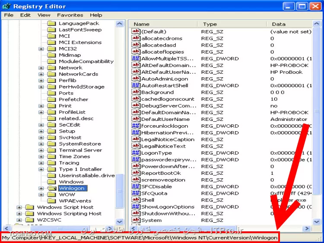The height and width of the screenshot is (243, 324).
Task: Open the View menu
Action: click(44, 15)
